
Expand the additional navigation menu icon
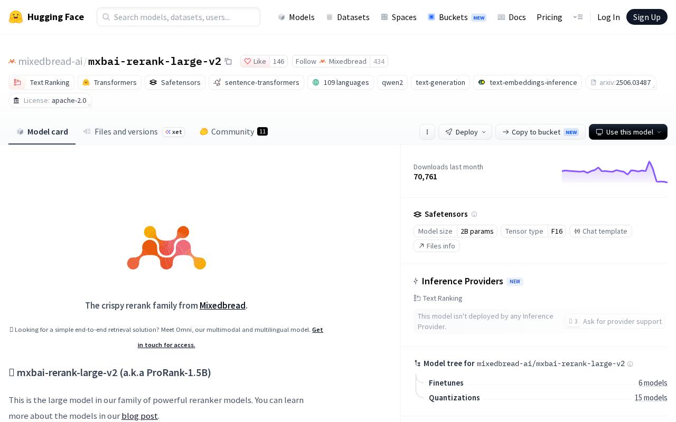point(578,17)
